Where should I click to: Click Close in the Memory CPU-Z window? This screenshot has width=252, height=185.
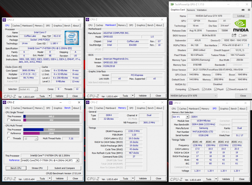[158, 178]
